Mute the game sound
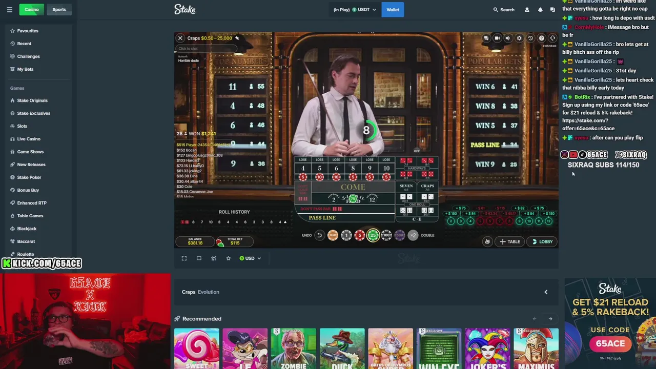Viewport: 656px width, 369px height. tap(508, 38)
